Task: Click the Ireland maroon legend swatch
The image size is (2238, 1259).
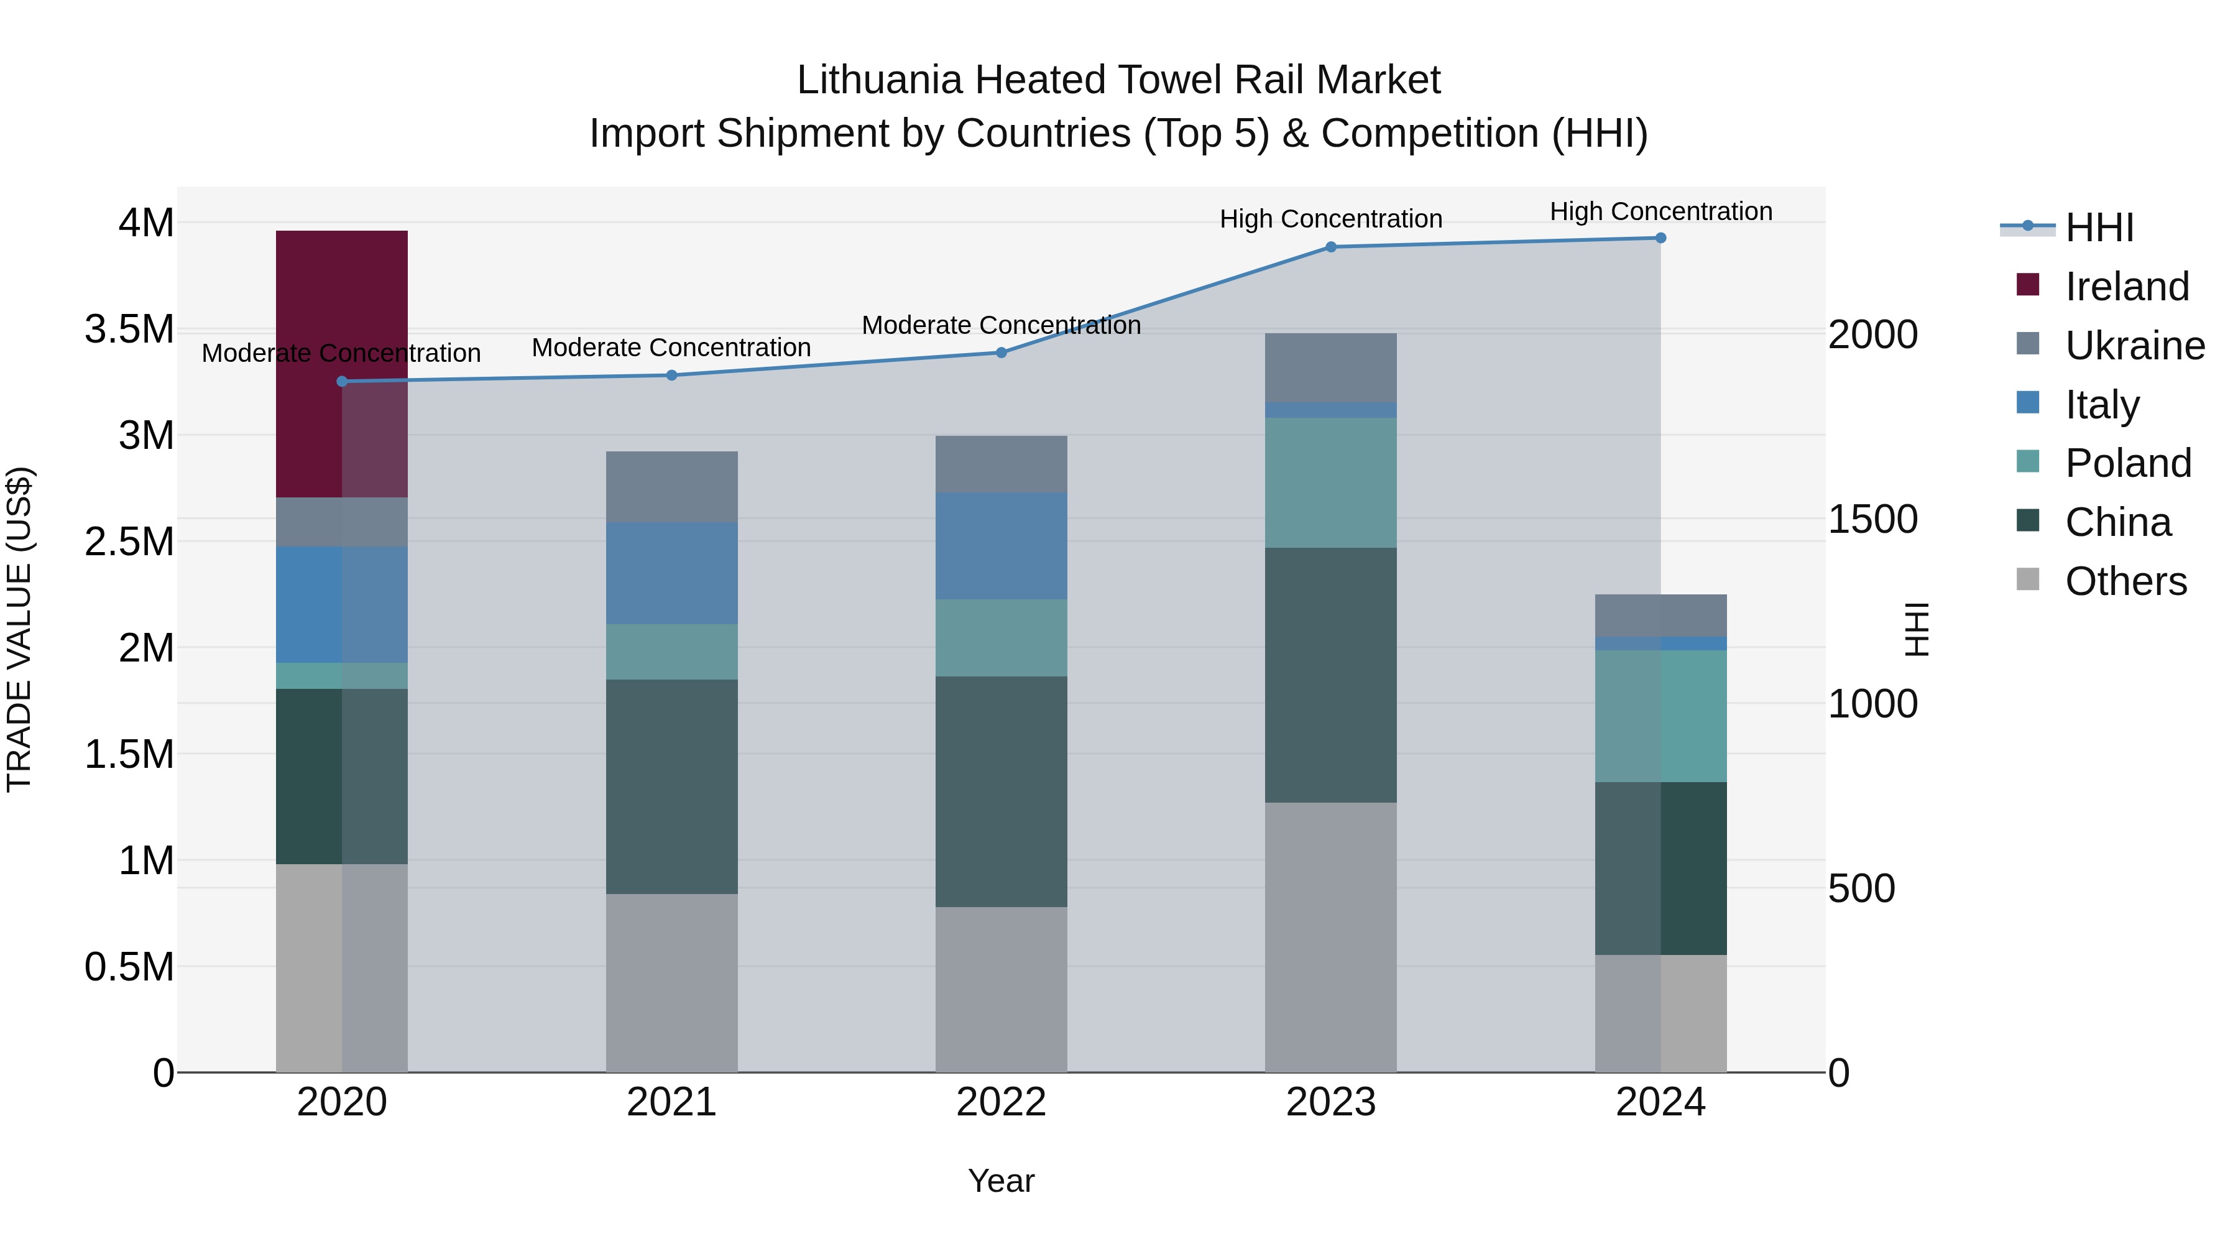Action: point(2028,284)
